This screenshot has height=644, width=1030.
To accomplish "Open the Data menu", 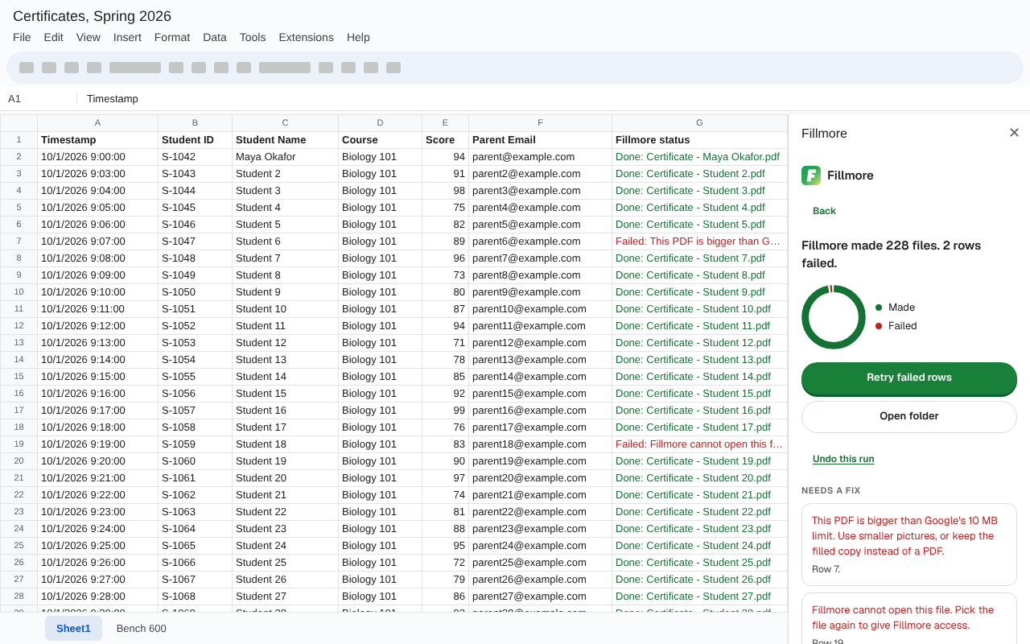I will (x=215, y=37).
